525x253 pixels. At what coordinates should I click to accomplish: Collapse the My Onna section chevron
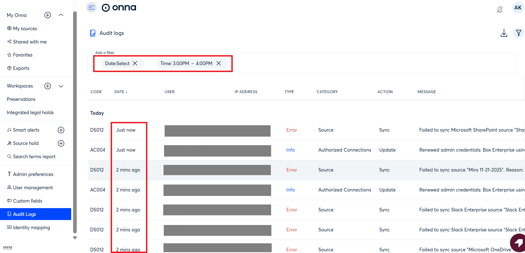coord(61,15)
